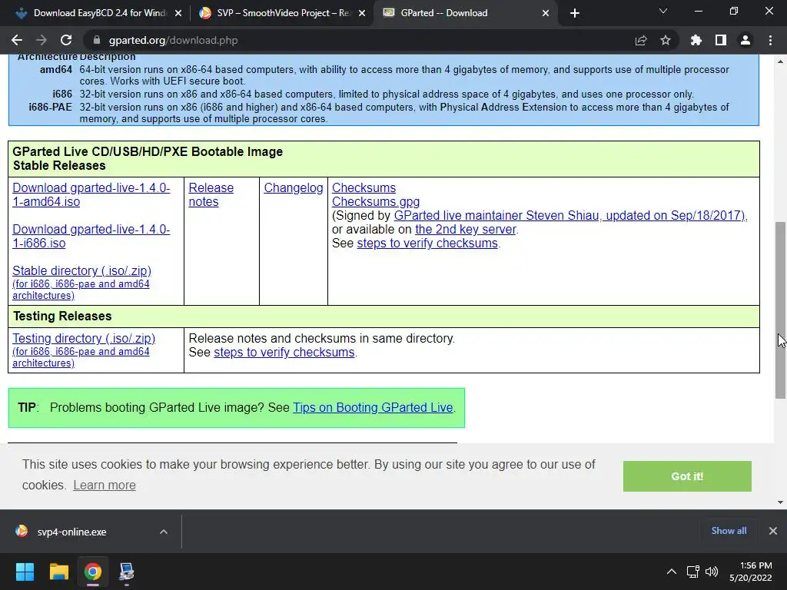
Task: Open the tab search chevron
Action: pos(663,11)
